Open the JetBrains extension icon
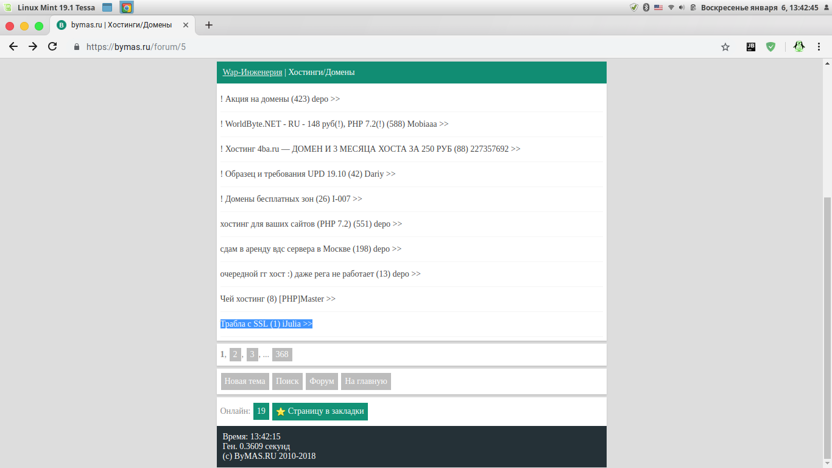Screen dimensions: 832x468 pyautogui.click(x=751, y=46)
